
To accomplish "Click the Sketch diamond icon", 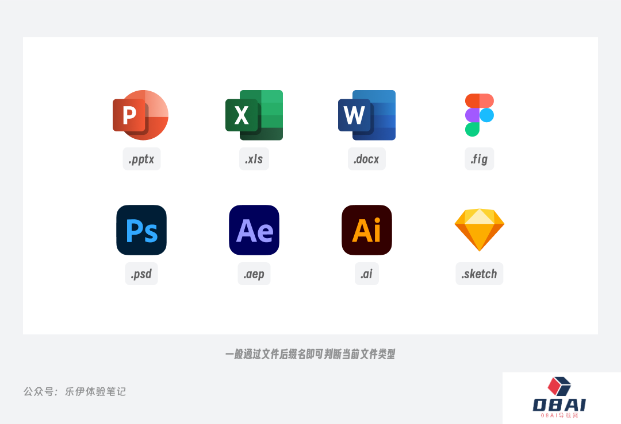I will coord(479,230).
